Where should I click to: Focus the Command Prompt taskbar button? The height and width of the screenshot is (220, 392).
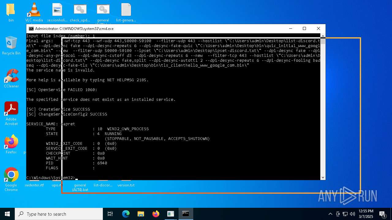pyautogui.click(x=186, y=214)
